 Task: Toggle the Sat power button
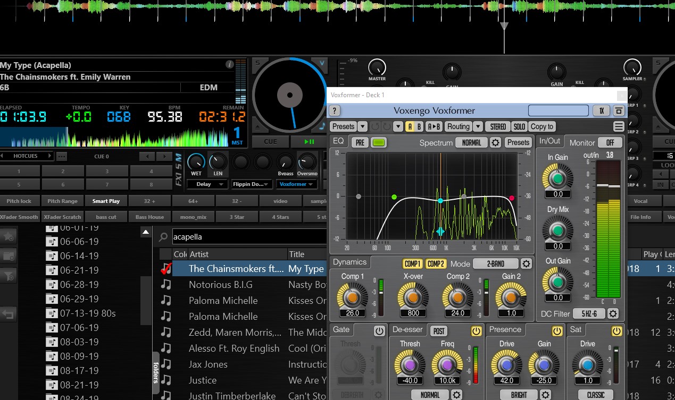[616, 331]
